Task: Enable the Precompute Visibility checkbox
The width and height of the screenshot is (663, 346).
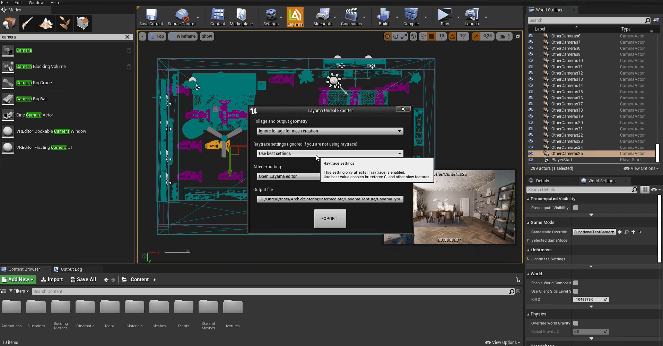Action: [x=576, y=208]
